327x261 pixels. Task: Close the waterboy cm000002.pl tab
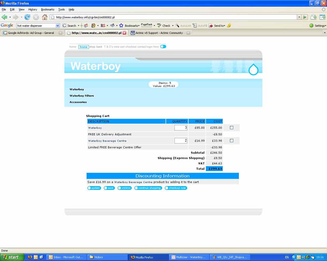[124, 33]
